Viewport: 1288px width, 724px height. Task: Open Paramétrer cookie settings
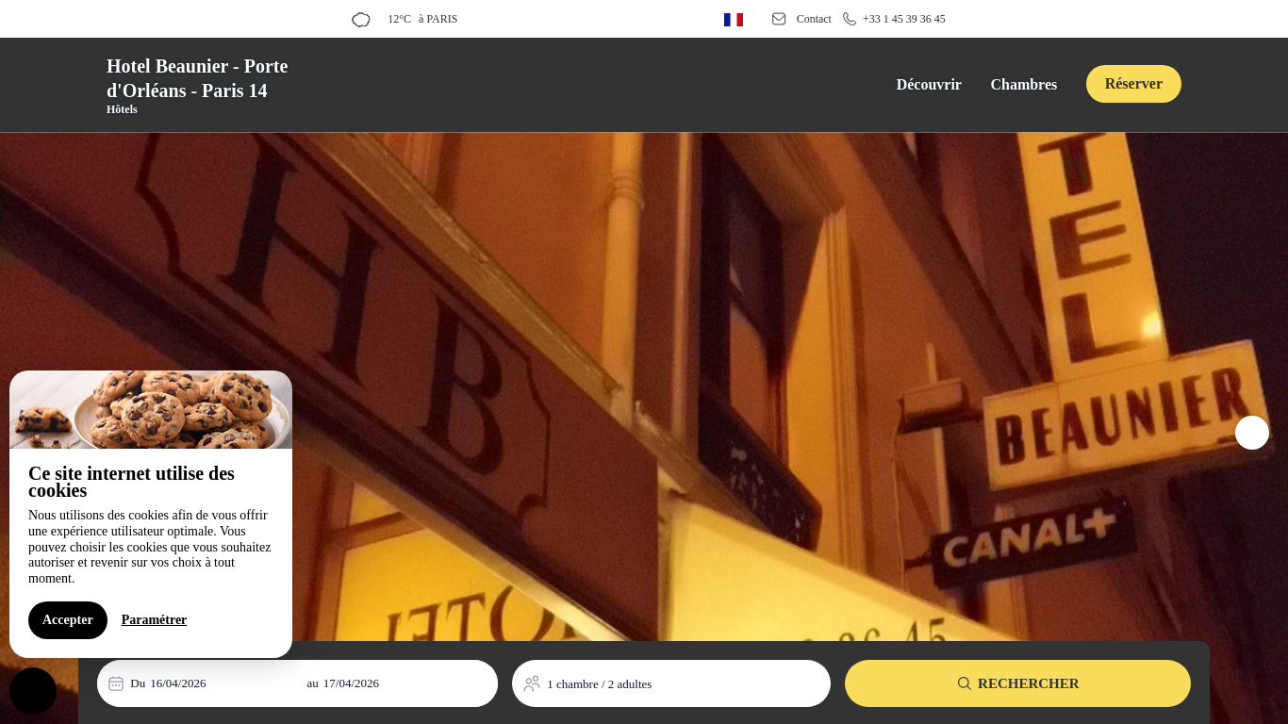click(154, 620)
